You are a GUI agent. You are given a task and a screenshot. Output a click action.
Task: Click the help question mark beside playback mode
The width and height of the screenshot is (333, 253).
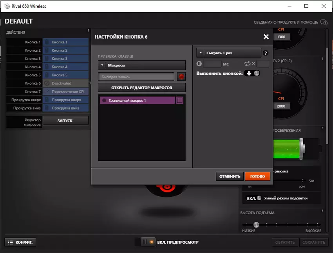(x=266, y=53)
